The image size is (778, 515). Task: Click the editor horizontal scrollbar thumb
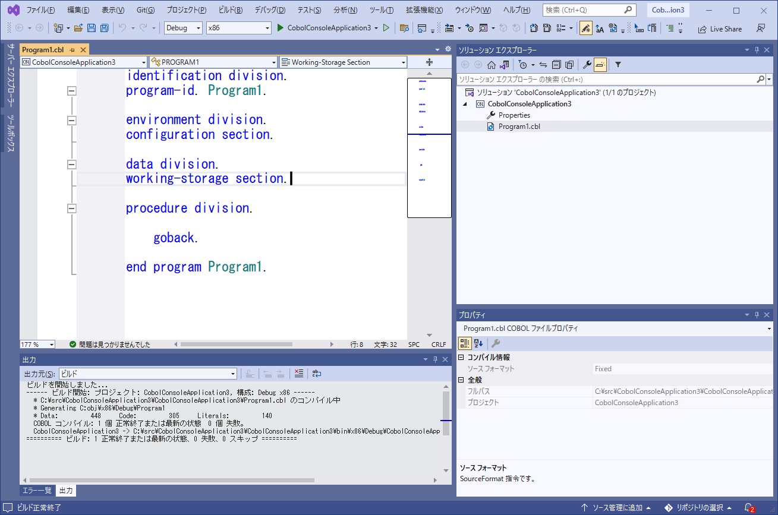[x=236, y=345]
